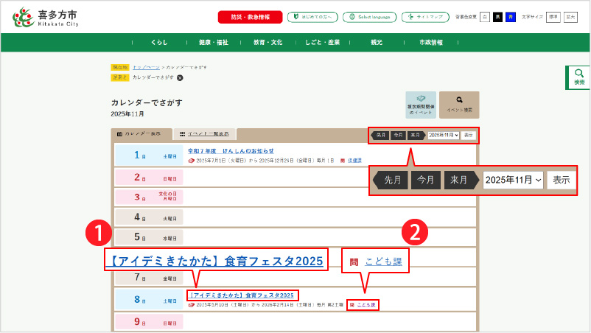Click the 9日 日曜日 date cell
Screen dimensions: 591x333
point(149,322)
